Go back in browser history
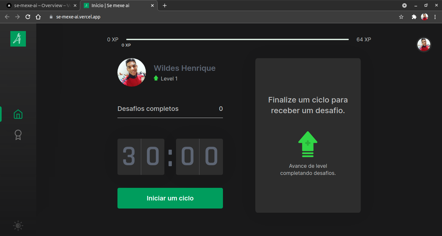This screenshot has height=236, width=442. click(7, 17)
